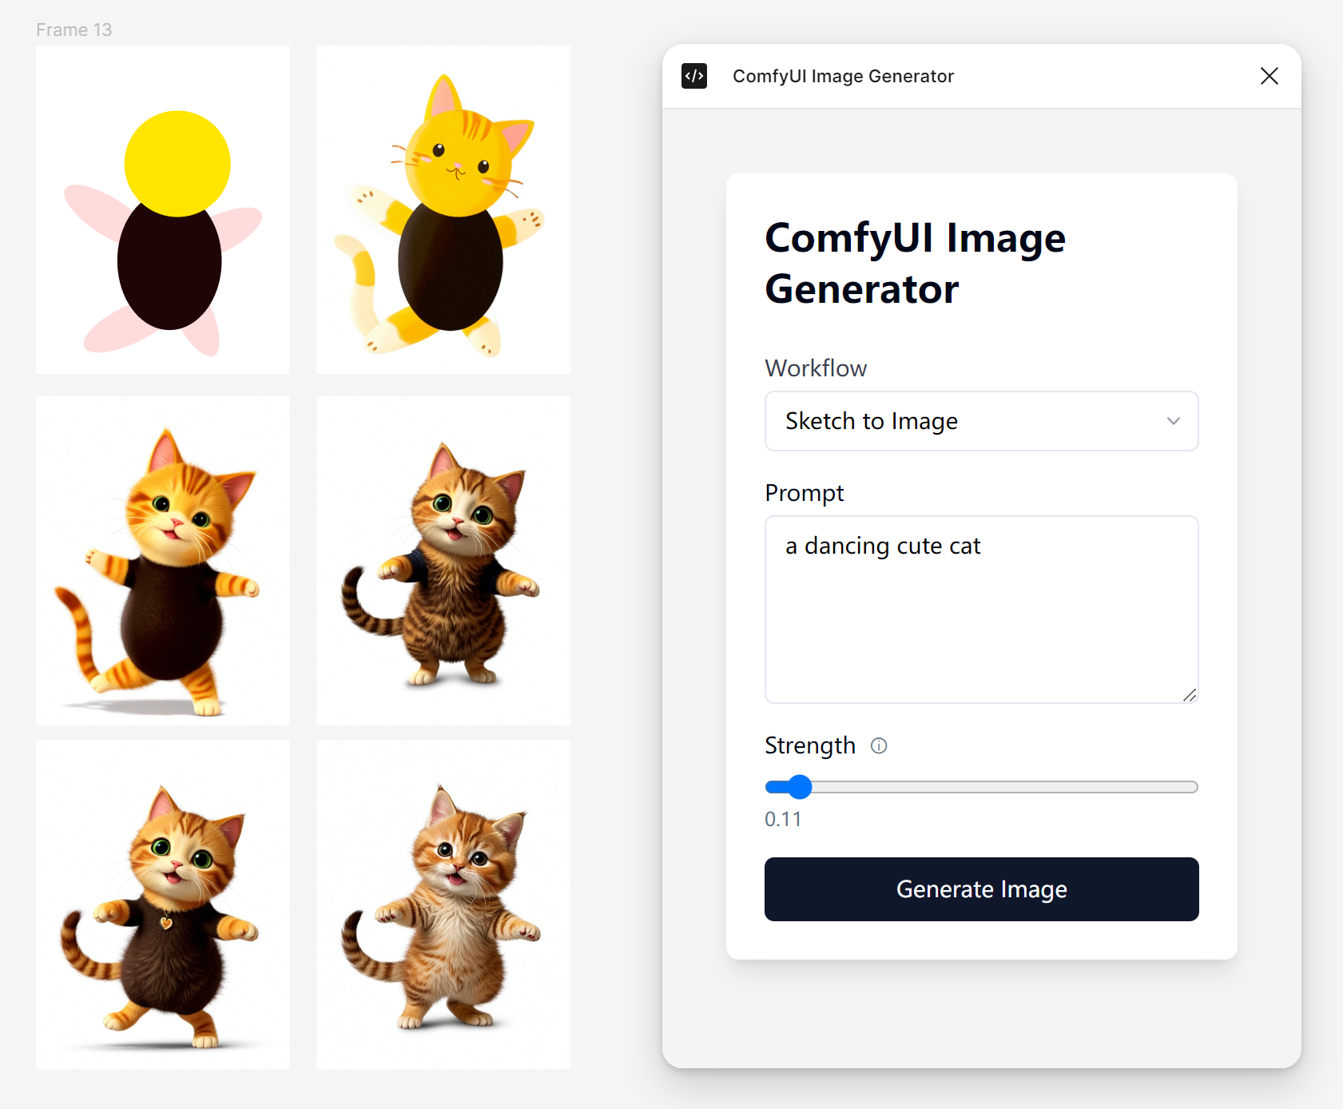Click the chevron arrow in Workflow dropdown

1173,421
